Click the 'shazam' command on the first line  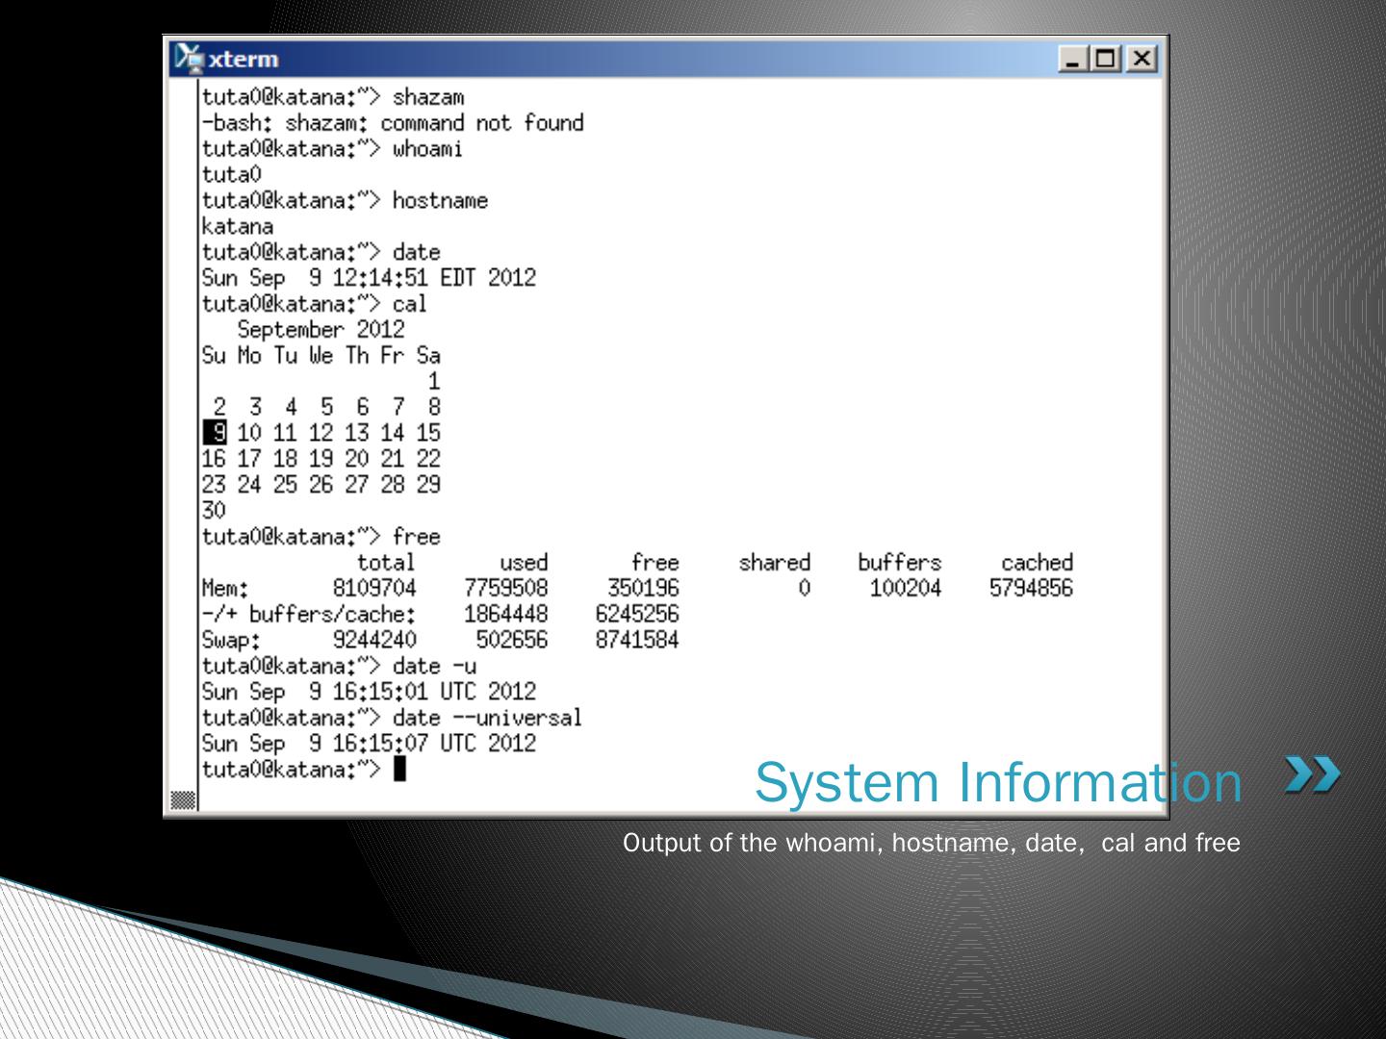point(428,97)
